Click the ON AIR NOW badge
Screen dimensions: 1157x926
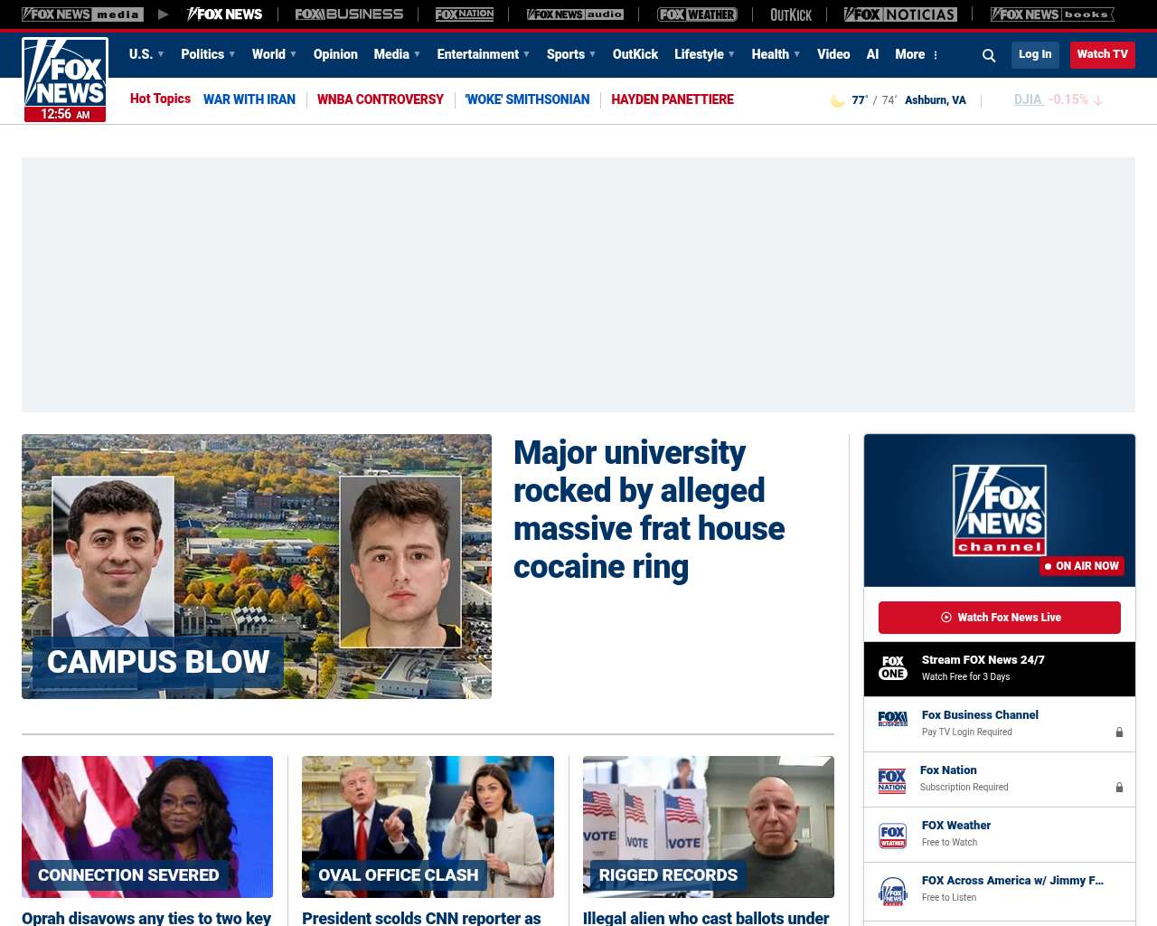click(x=1082, y=566)
